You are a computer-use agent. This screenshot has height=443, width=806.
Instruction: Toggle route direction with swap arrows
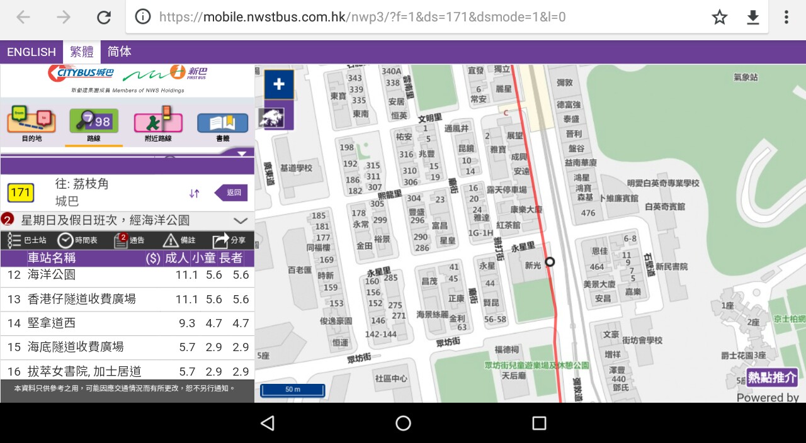[x=194, y=193]
